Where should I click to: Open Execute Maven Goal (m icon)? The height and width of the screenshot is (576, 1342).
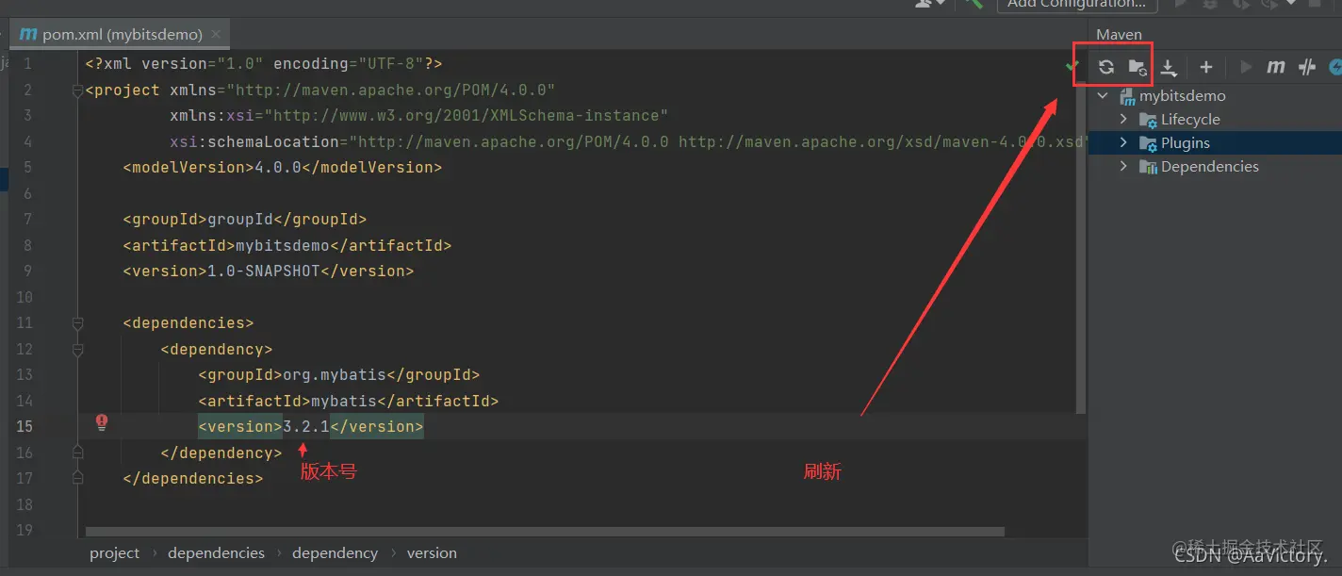1276,67
